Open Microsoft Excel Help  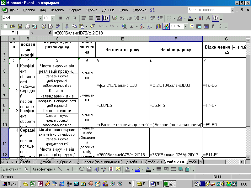pos(192,26)
